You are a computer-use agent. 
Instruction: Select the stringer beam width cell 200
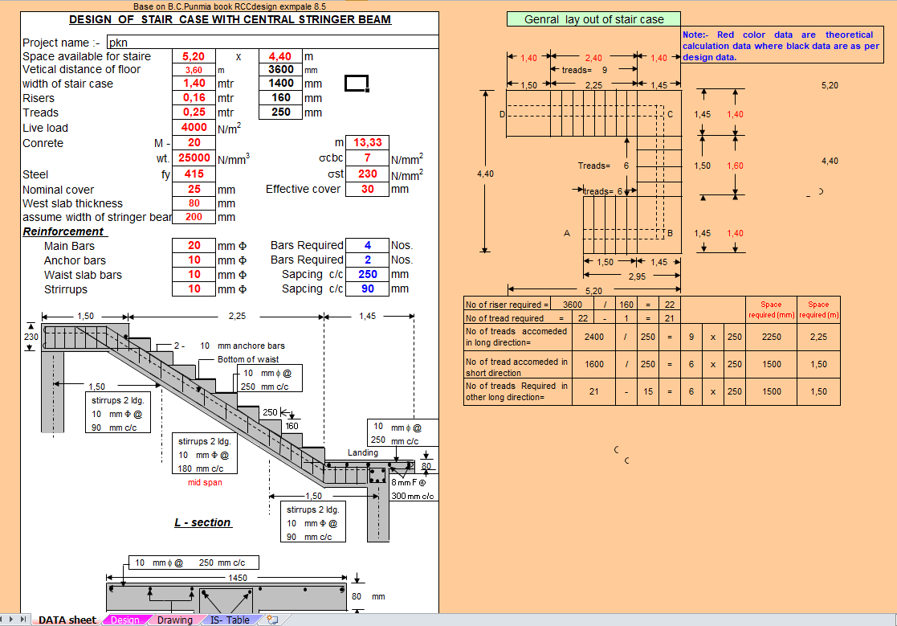[x=194, y=217]
